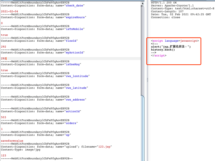Click the cws_lontitude parameter name
This screenshot has width=215, height=161.
pyautogui.click(x=77, y=76)
